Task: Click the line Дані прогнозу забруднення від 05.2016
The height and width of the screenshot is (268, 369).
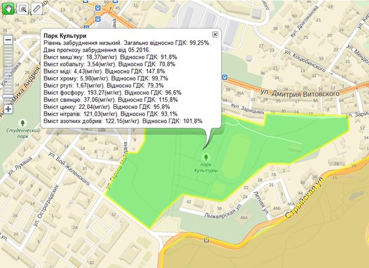Action: (97, 50)
